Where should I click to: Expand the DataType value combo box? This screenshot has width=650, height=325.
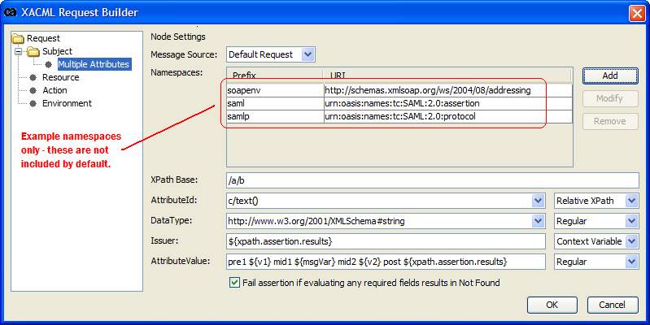pos(537,221)
